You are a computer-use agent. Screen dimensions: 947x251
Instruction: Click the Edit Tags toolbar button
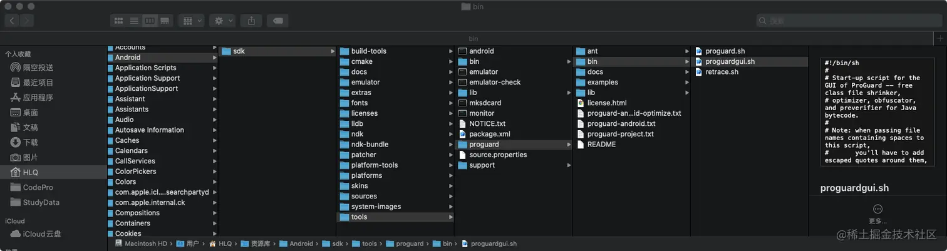[x=277, y=21]
